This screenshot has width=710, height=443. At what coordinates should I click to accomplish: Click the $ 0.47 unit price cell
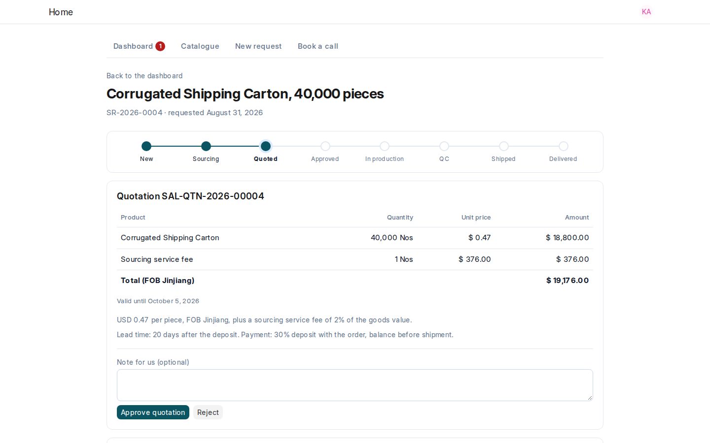point(479,238)
